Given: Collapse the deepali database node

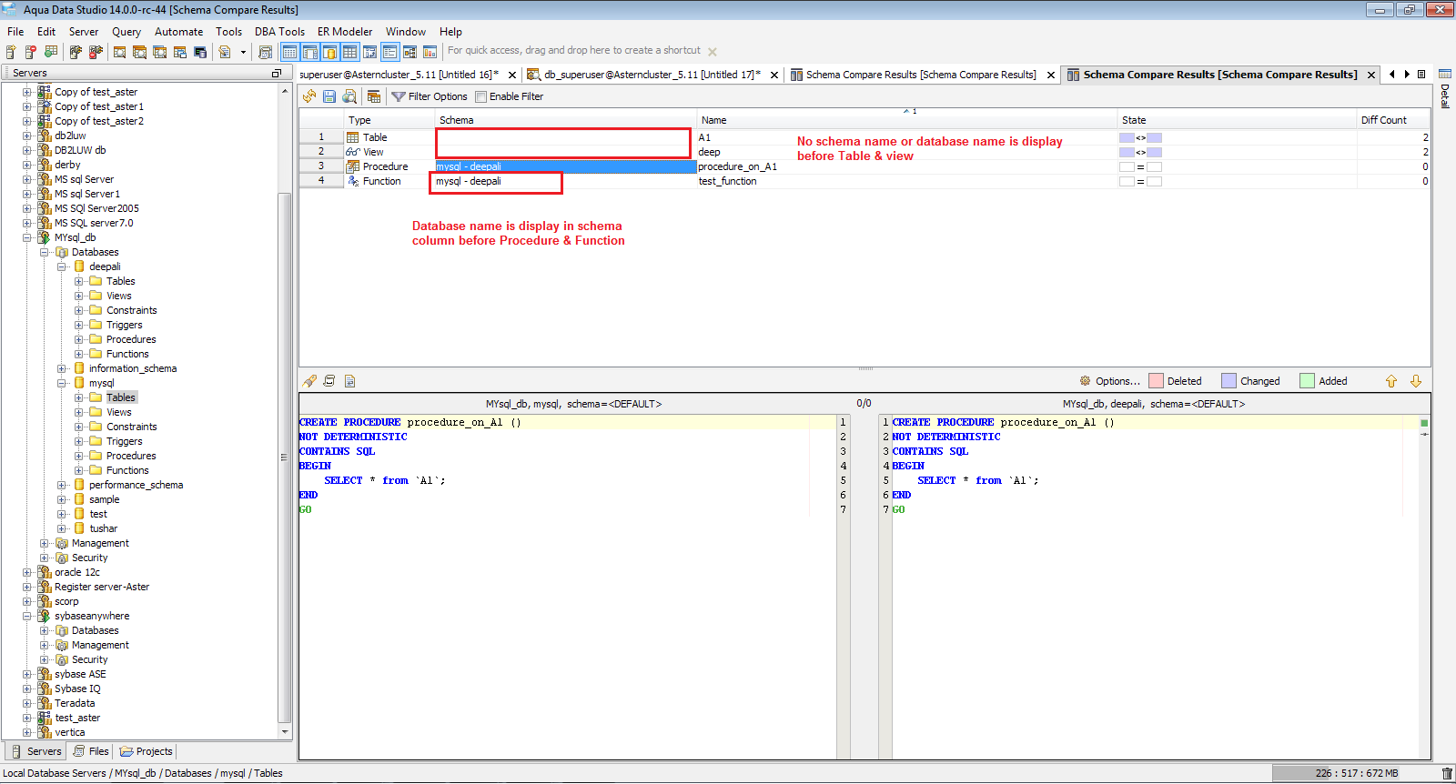Looking at the screenshot, I should 62,267.
